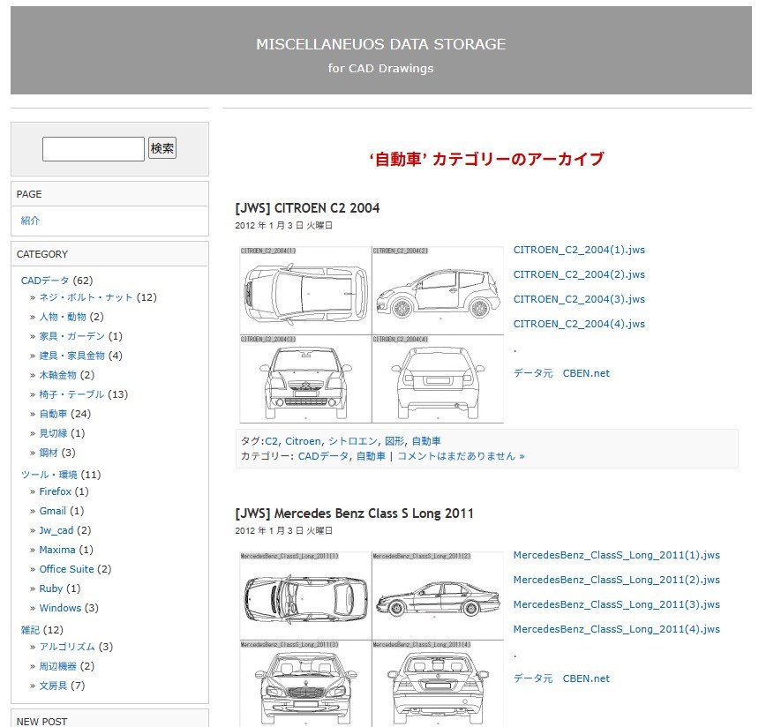The image size is (759, 727).
Task: Open the 文房具 category
Action: coord(53,686)
